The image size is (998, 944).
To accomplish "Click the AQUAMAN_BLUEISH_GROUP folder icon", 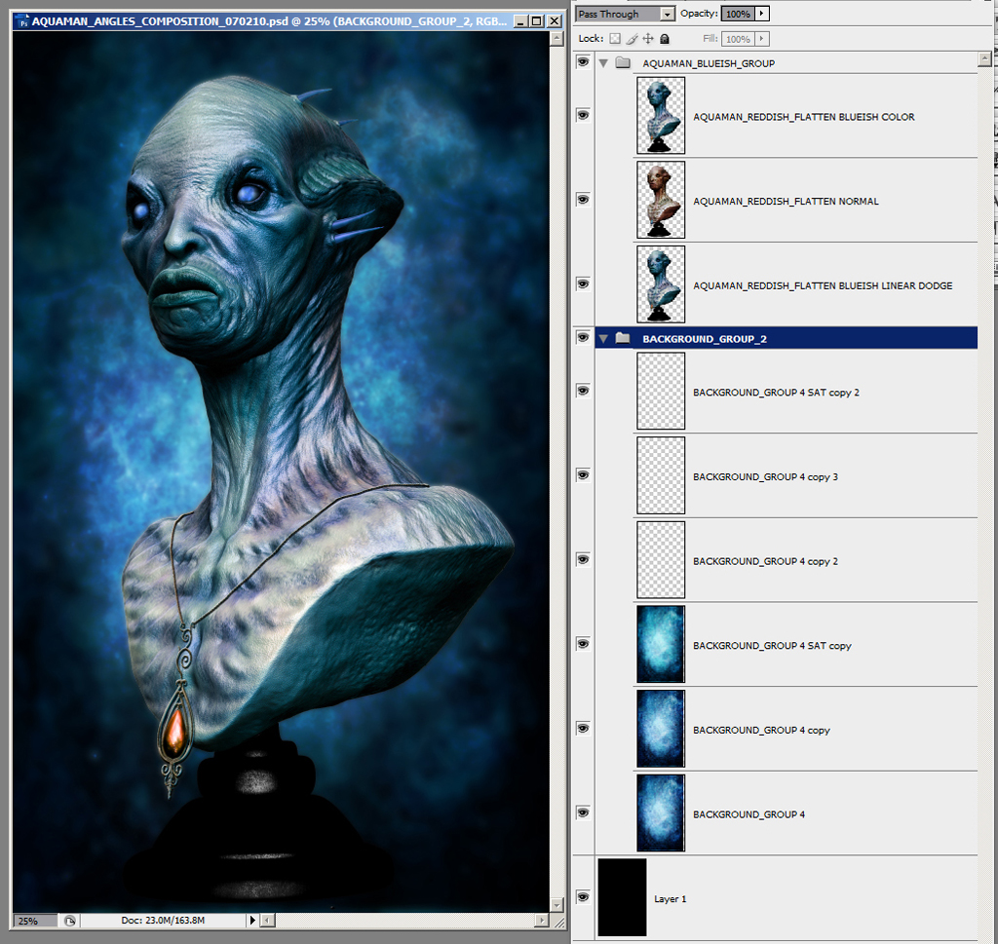I will (x=623, y=63).
